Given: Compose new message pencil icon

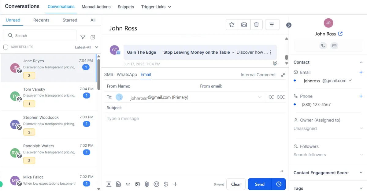Looking at the screenshot, I should click(x=93, y=37).
